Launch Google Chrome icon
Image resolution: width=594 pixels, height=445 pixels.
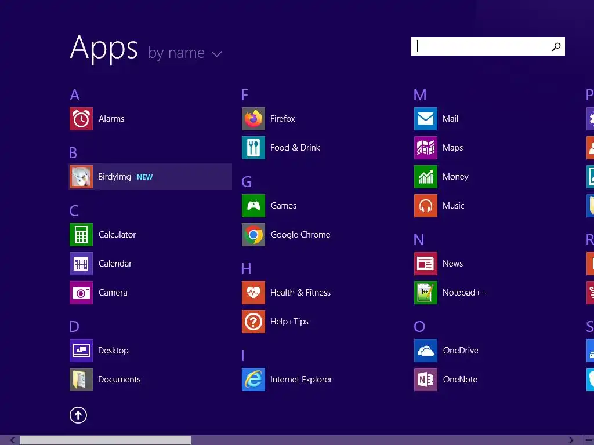click(x=253, y=235)
